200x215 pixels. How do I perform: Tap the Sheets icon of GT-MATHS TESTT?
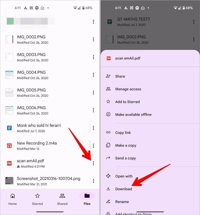[110, 22]
